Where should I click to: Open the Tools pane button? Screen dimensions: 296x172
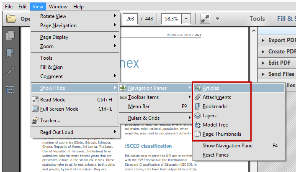257,19
